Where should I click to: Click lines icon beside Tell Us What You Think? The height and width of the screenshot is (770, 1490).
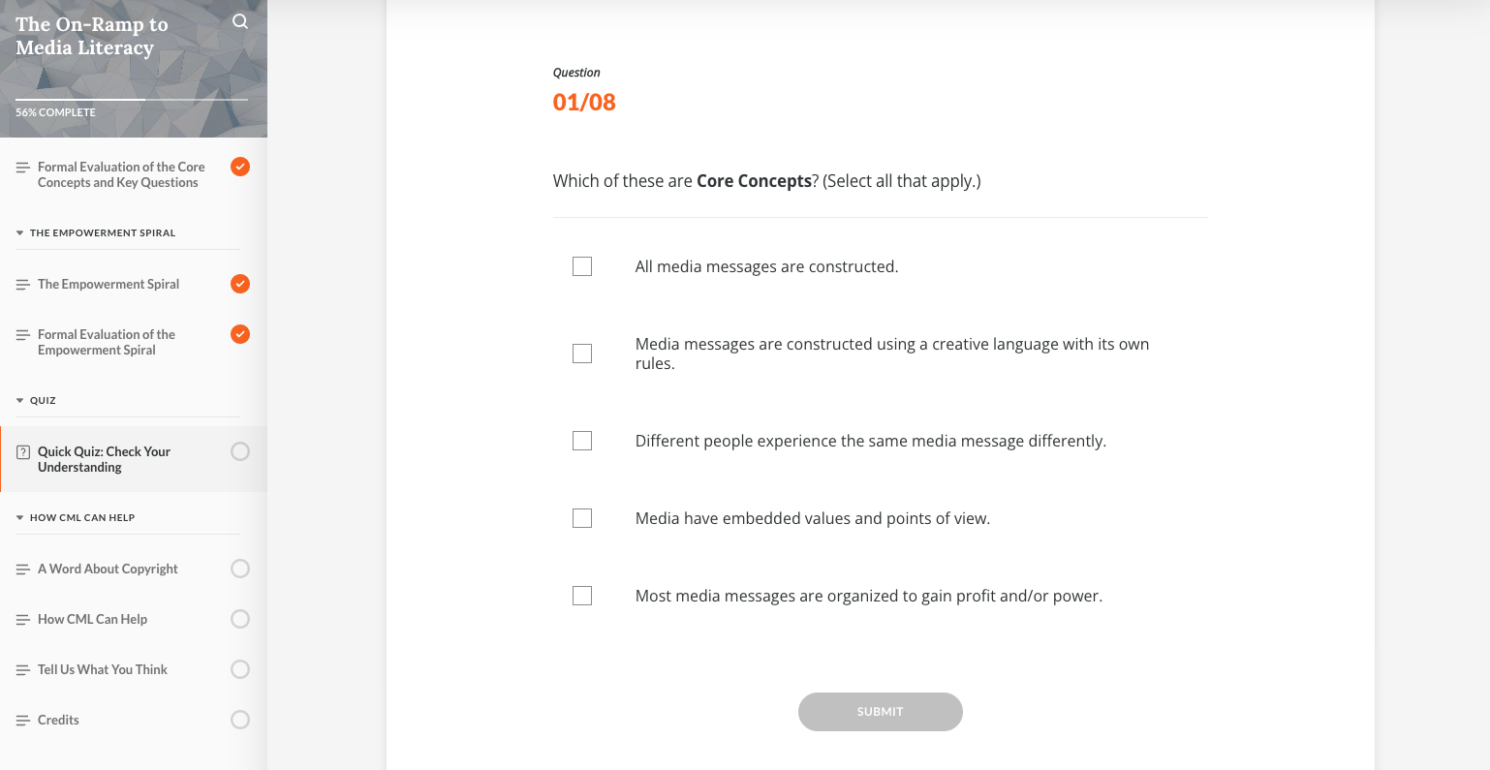[x=23, y=670]
